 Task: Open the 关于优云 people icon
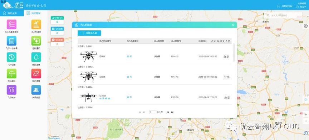tap(36, 90)
